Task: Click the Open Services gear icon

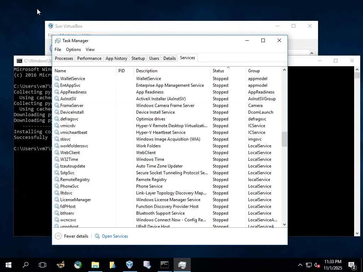Action: [x=97, y=236]
